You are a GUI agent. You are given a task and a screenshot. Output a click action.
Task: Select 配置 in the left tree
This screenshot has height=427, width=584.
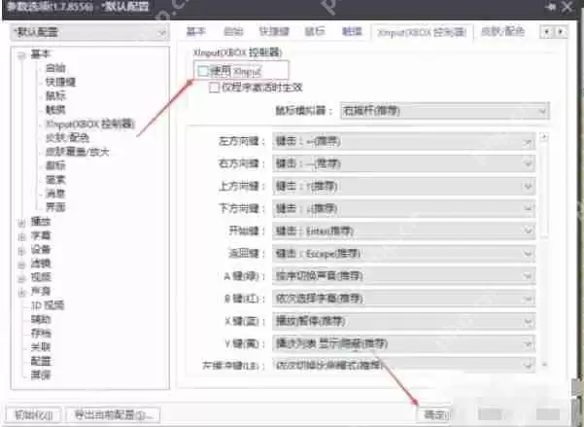pyautogui.click(x=41, y=362)
